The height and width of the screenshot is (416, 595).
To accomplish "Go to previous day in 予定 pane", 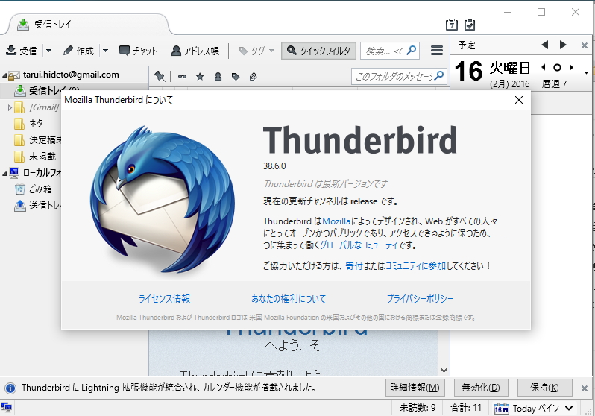I will 545,45.
